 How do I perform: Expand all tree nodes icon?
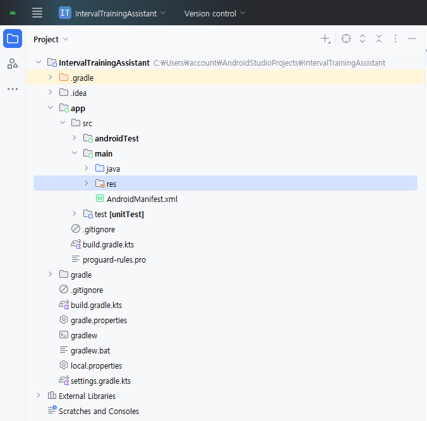pyautogui.click(x=363, y=39)
